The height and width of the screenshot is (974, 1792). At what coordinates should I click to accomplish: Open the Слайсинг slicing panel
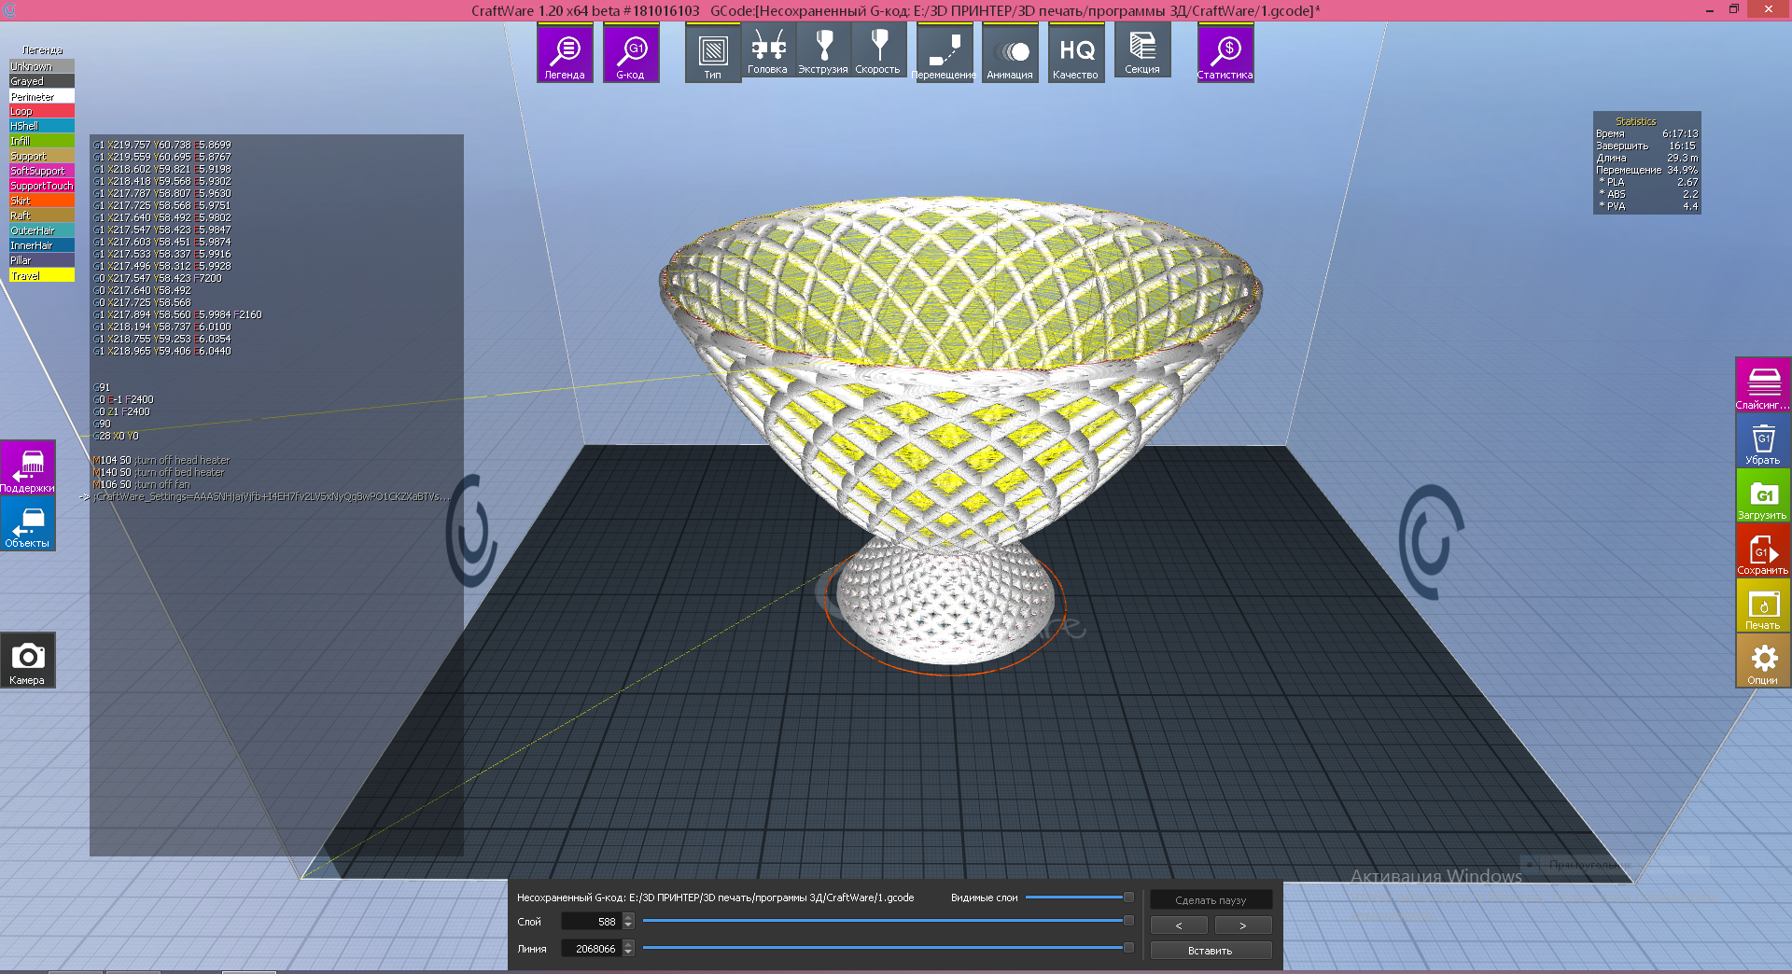point(1762,384)
